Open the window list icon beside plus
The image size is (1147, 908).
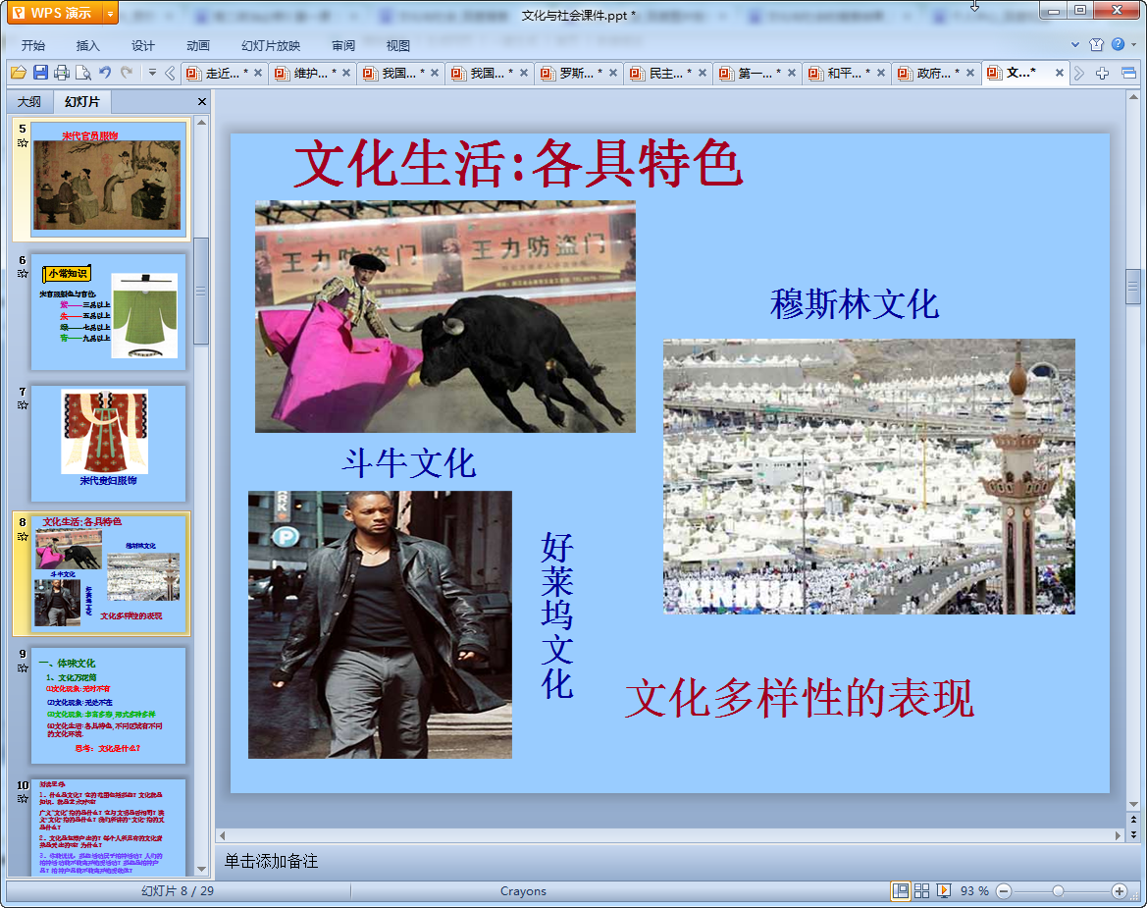click(x=1128, y=73)
